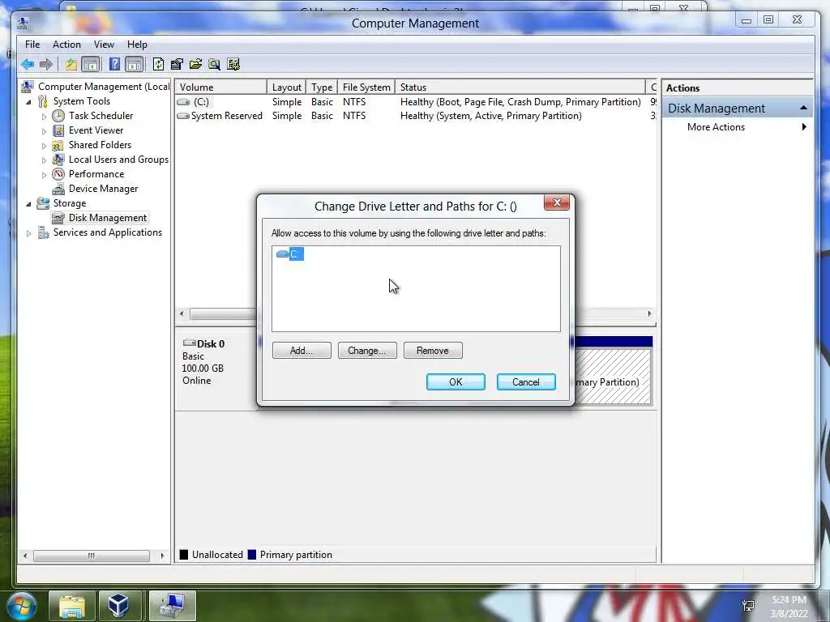Expand the Shared Folders node
This screenshot has width=830, height=622.
[x=44, y=146]
